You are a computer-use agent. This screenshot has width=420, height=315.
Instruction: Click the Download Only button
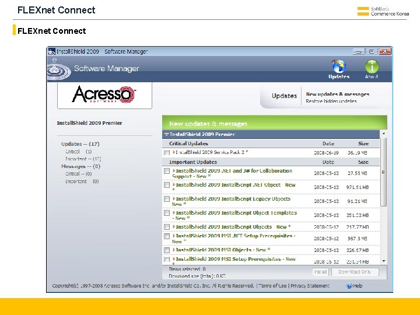pos(355,272)
